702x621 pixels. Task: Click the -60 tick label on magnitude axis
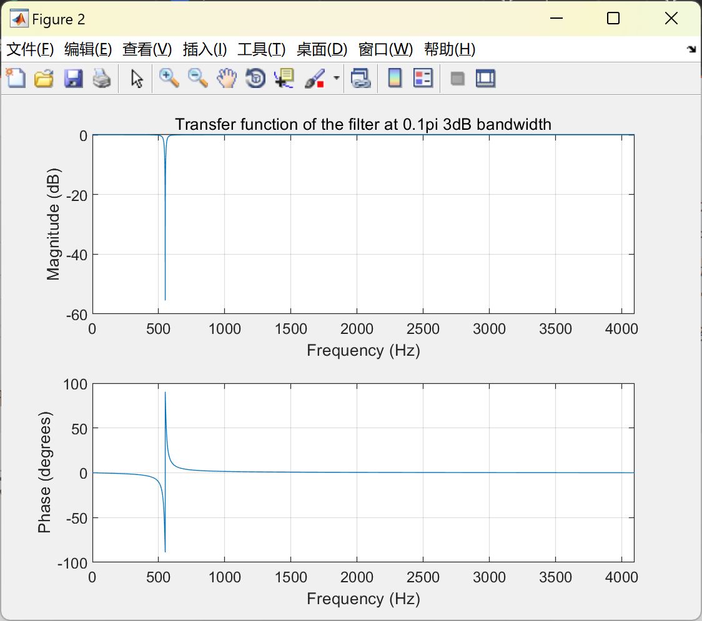(77, 315)
